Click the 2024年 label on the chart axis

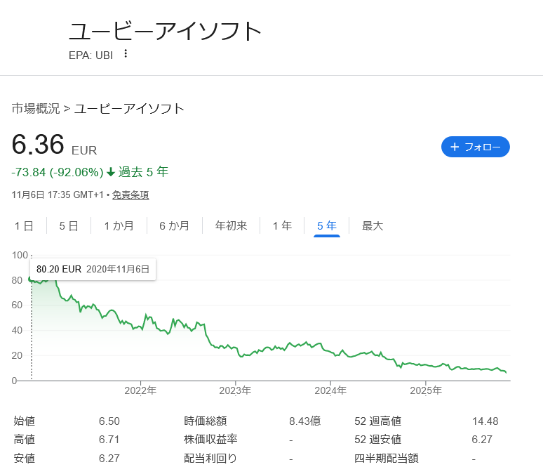(330, 390)
